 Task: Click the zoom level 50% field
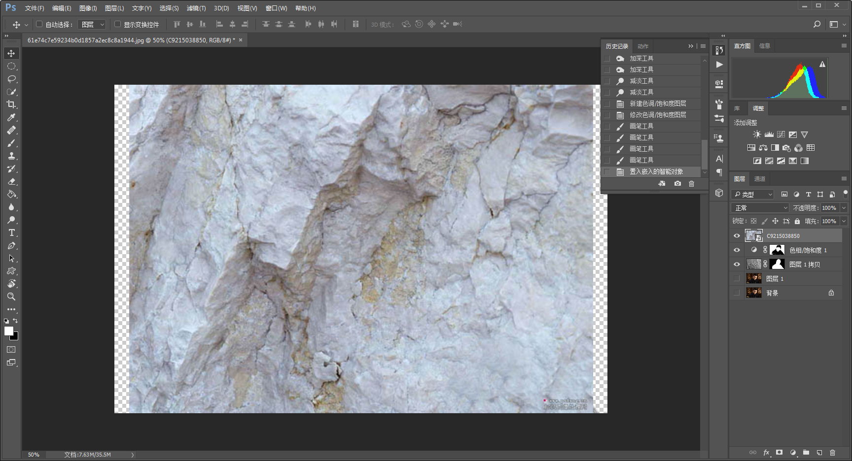(34, 455)
